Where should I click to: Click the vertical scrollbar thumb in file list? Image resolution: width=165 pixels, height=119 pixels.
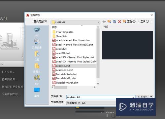coord(98,53)
